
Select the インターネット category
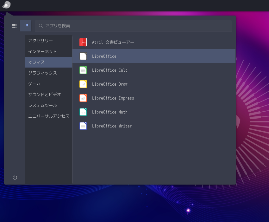(49, 51)
